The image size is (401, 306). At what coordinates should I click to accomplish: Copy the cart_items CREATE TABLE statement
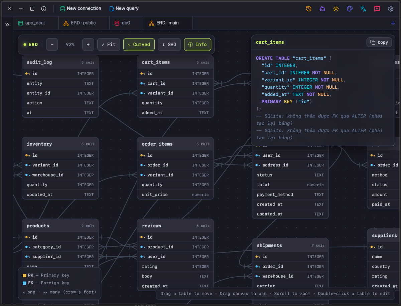click(379, 42)
